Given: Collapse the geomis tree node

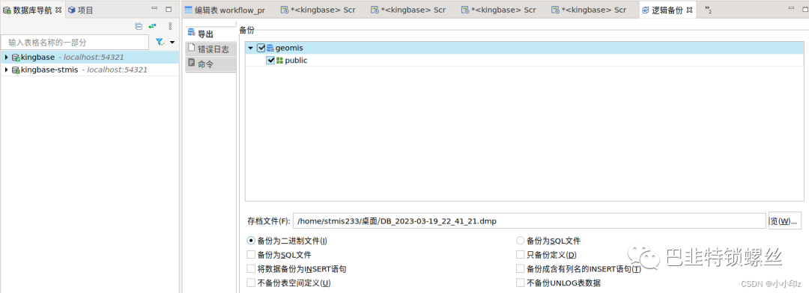Looking at the screenshot, I should (251, 48).
